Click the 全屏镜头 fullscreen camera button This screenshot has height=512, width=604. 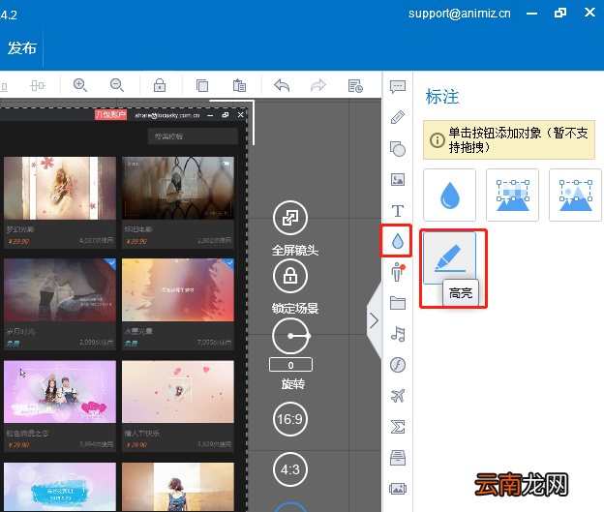coord(290,218)
